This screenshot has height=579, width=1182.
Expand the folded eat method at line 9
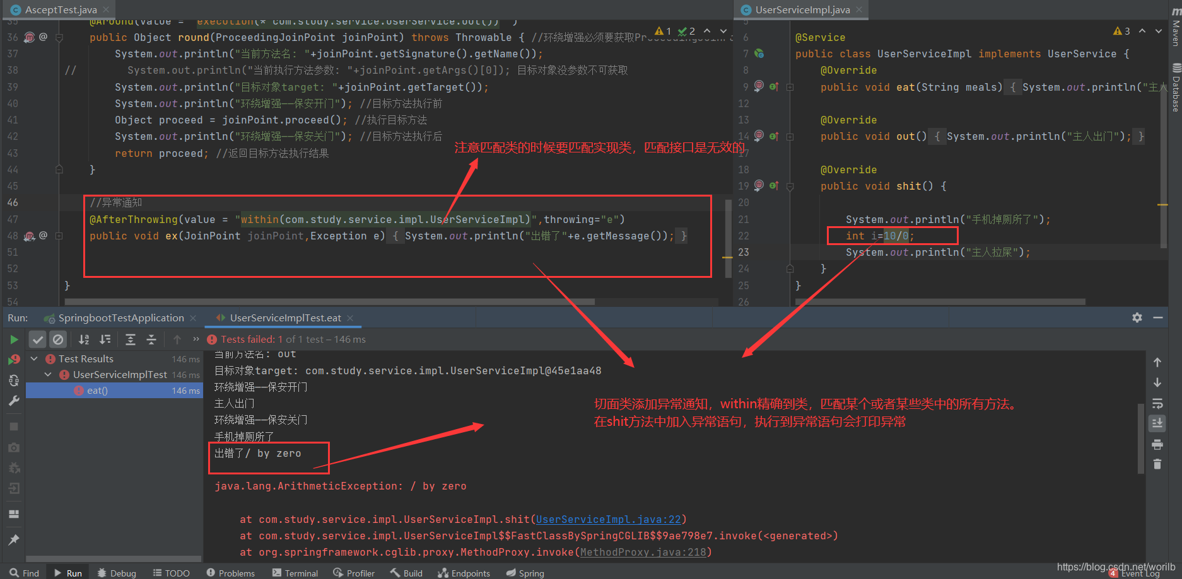[x=790, y=87]
